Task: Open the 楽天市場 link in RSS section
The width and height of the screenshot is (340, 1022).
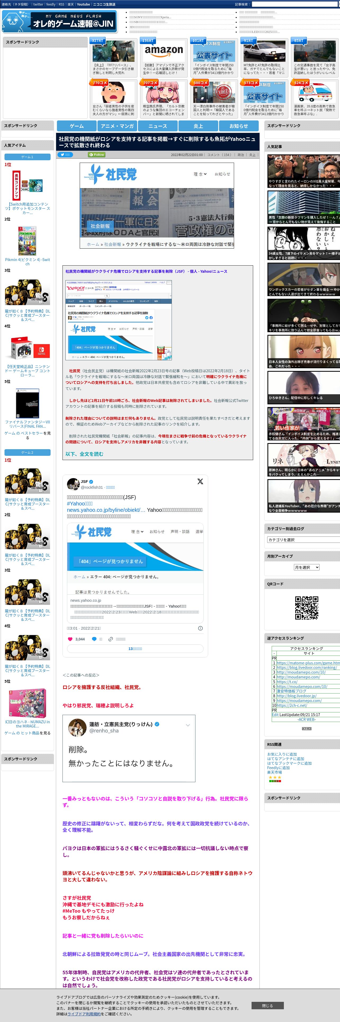Action: click(x=274, y=772)
